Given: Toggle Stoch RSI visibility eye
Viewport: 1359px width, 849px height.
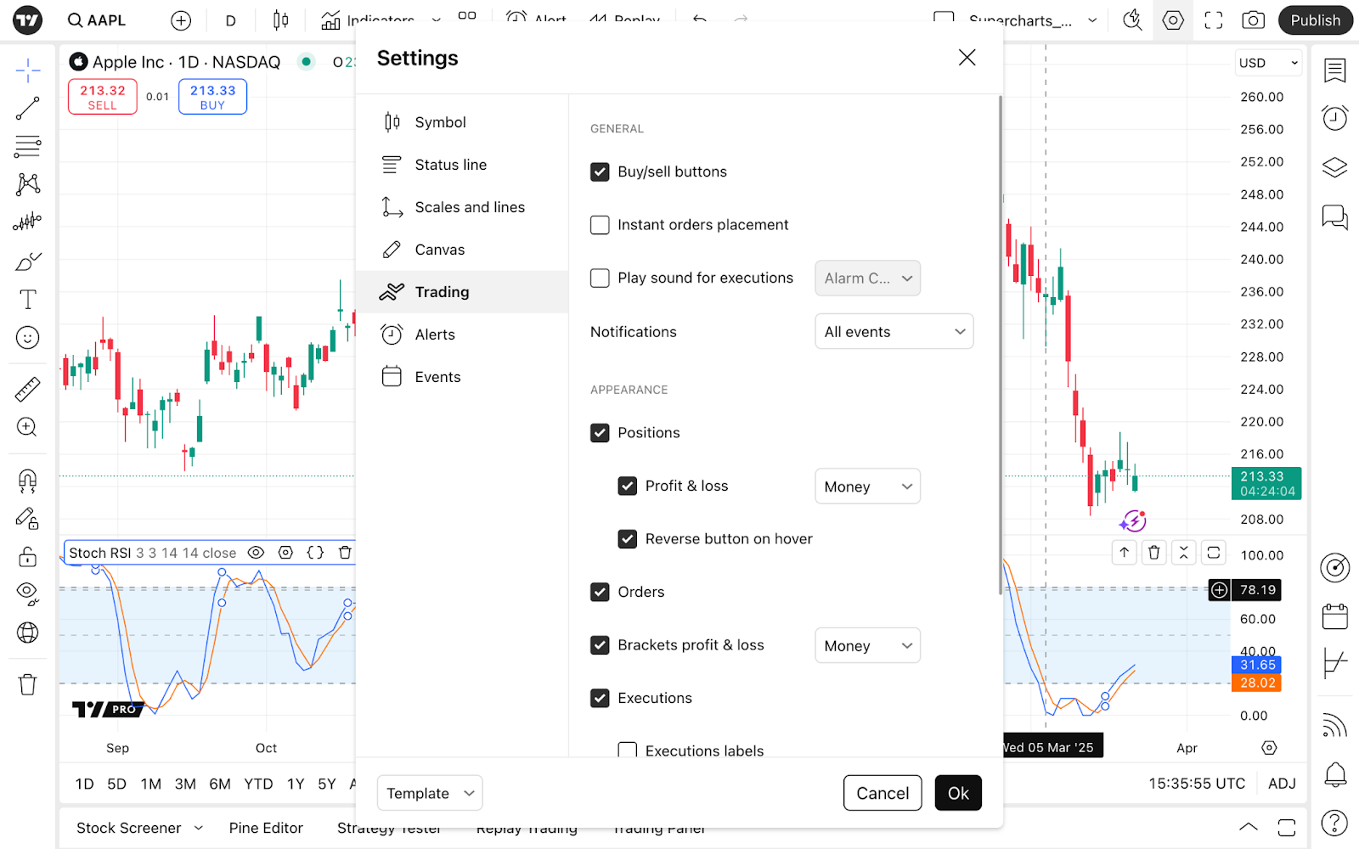Looking at the screenshot, I should click(x=256, y=553).
